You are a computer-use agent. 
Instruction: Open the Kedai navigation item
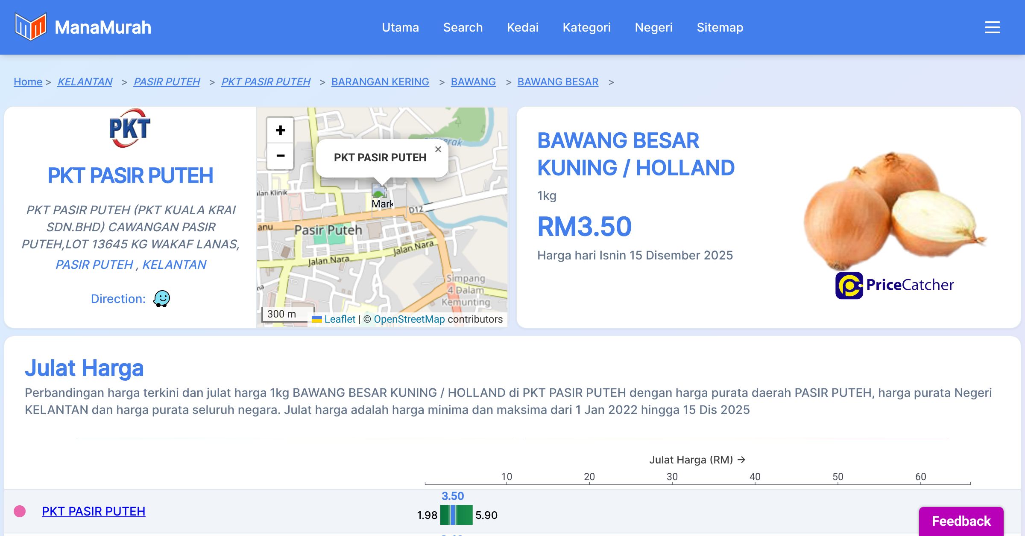[522, 27]
